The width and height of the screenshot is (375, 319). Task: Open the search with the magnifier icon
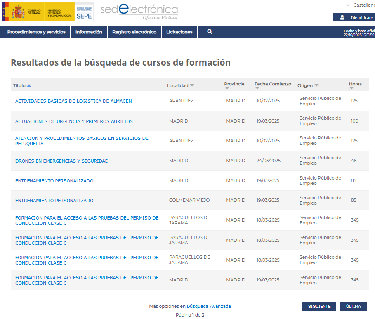(x=210, y=32)
